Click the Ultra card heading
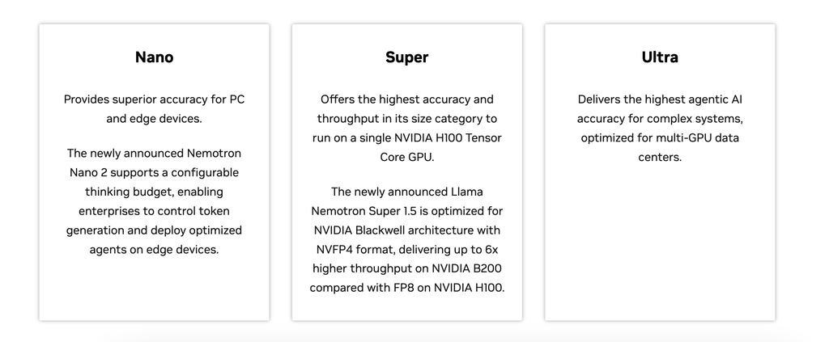 [x=660, y=57]
